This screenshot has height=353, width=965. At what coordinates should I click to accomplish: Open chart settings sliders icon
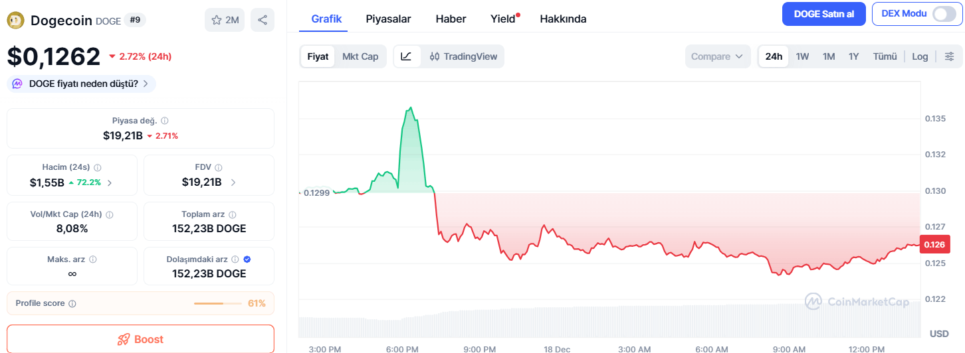tap(950, 56)
